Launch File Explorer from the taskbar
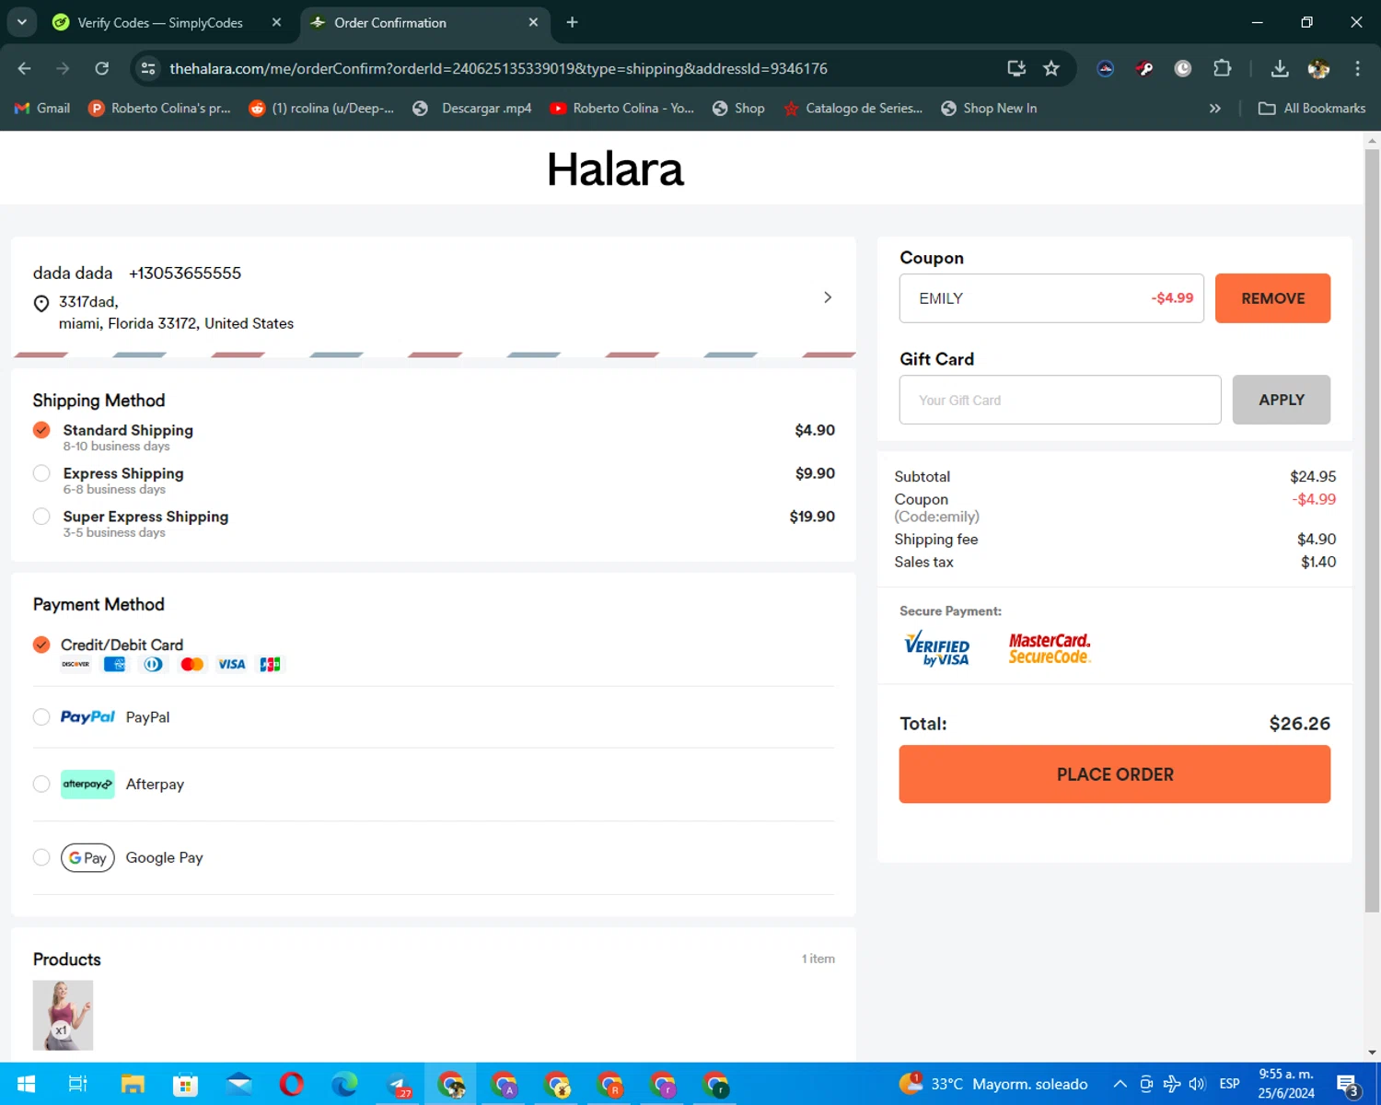1381x1105 pixels. point(133,1084)
